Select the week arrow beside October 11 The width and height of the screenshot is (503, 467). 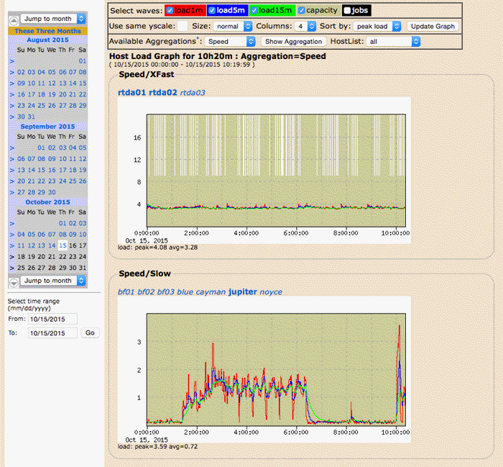(11, 245)
